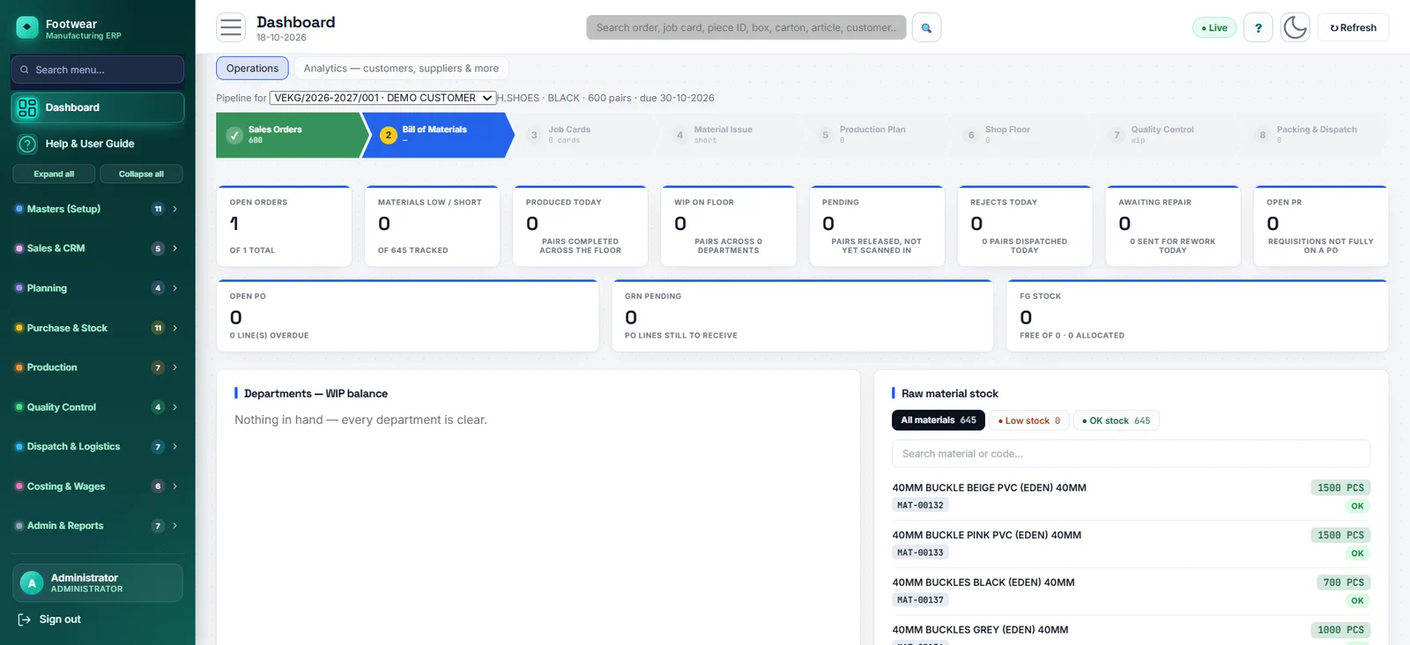This screenshot has height=645, width=1410.
Task: Select the All materials filter
Action: 939,420
